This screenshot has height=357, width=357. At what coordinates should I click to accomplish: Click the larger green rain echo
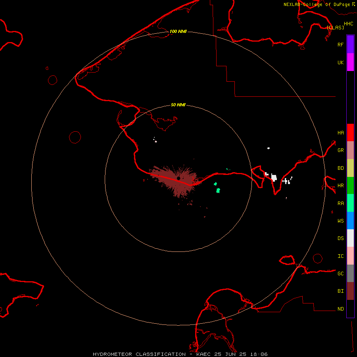[x=218, y=190]
